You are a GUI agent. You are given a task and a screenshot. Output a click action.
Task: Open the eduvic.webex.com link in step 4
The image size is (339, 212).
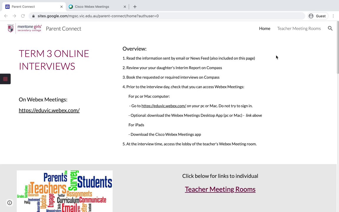coord(164,106)
